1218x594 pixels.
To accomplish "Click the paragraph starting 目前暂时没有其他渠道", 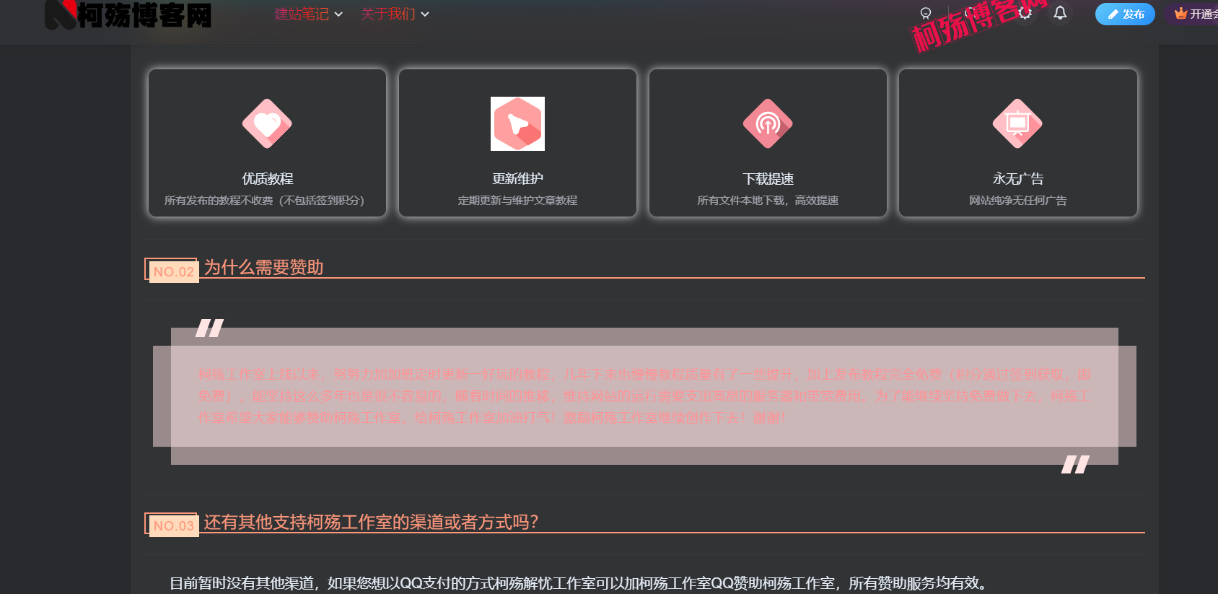I will click(578, 583).
